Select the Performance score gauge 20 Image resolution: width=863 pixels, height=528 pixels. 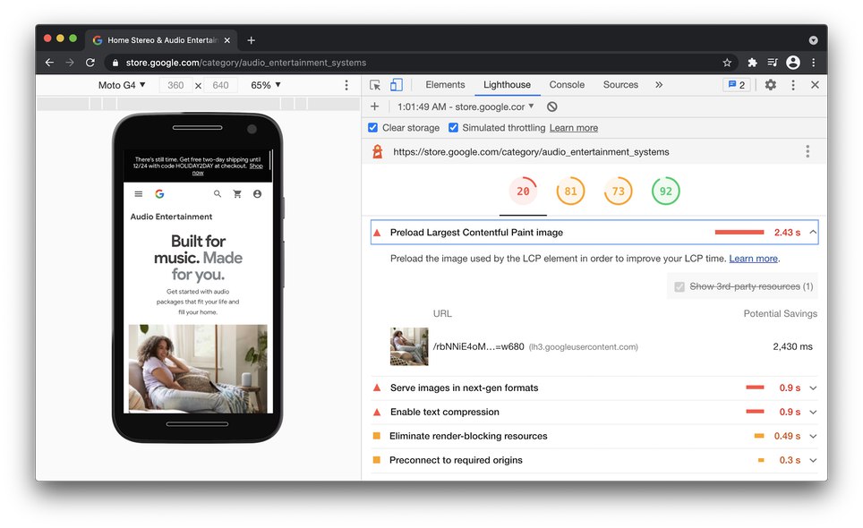pyautogui.click(x=523, y=191)
